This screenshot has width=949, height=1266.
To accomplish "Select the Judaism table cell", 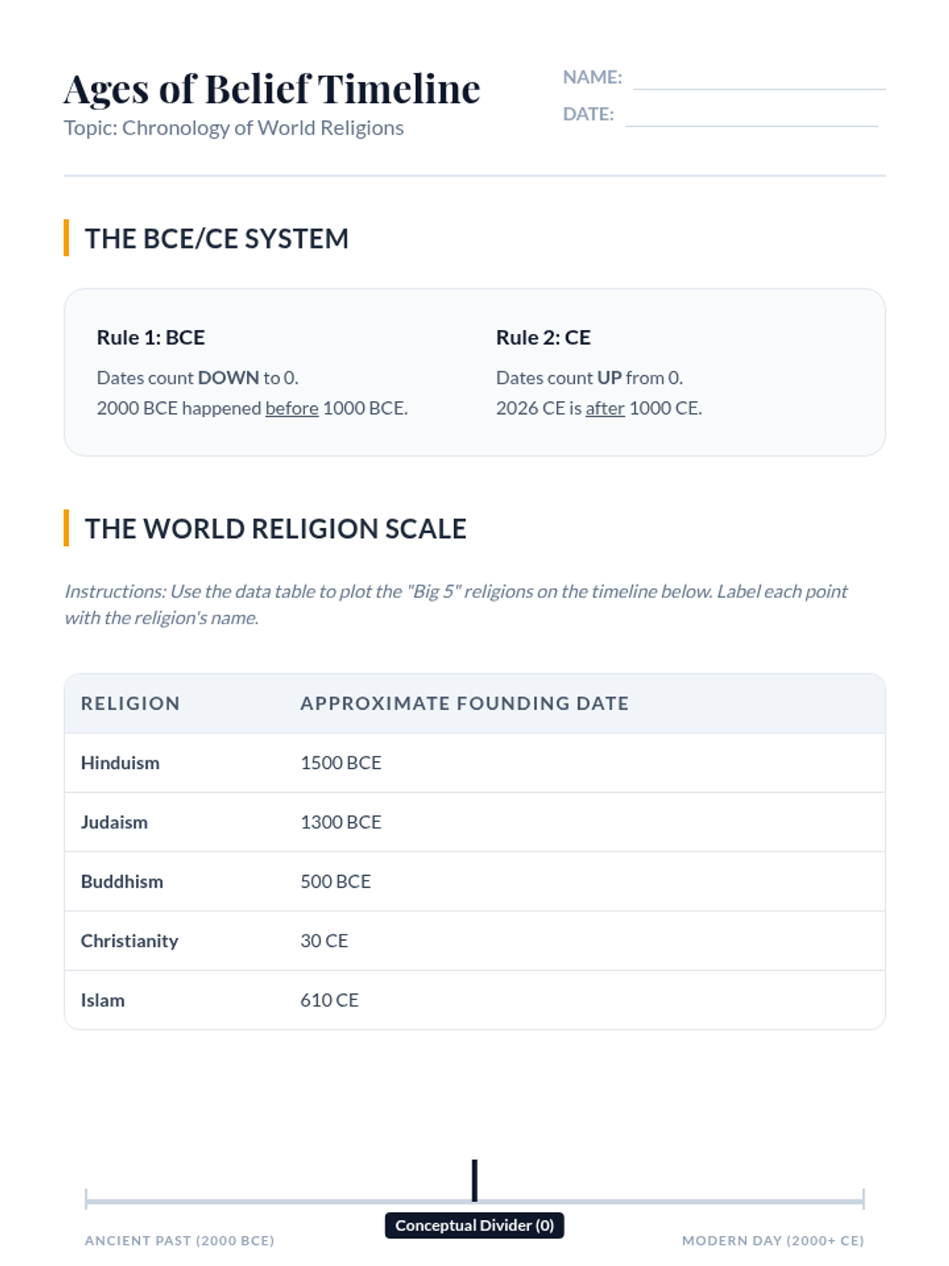I will click(x=115, y=822).
